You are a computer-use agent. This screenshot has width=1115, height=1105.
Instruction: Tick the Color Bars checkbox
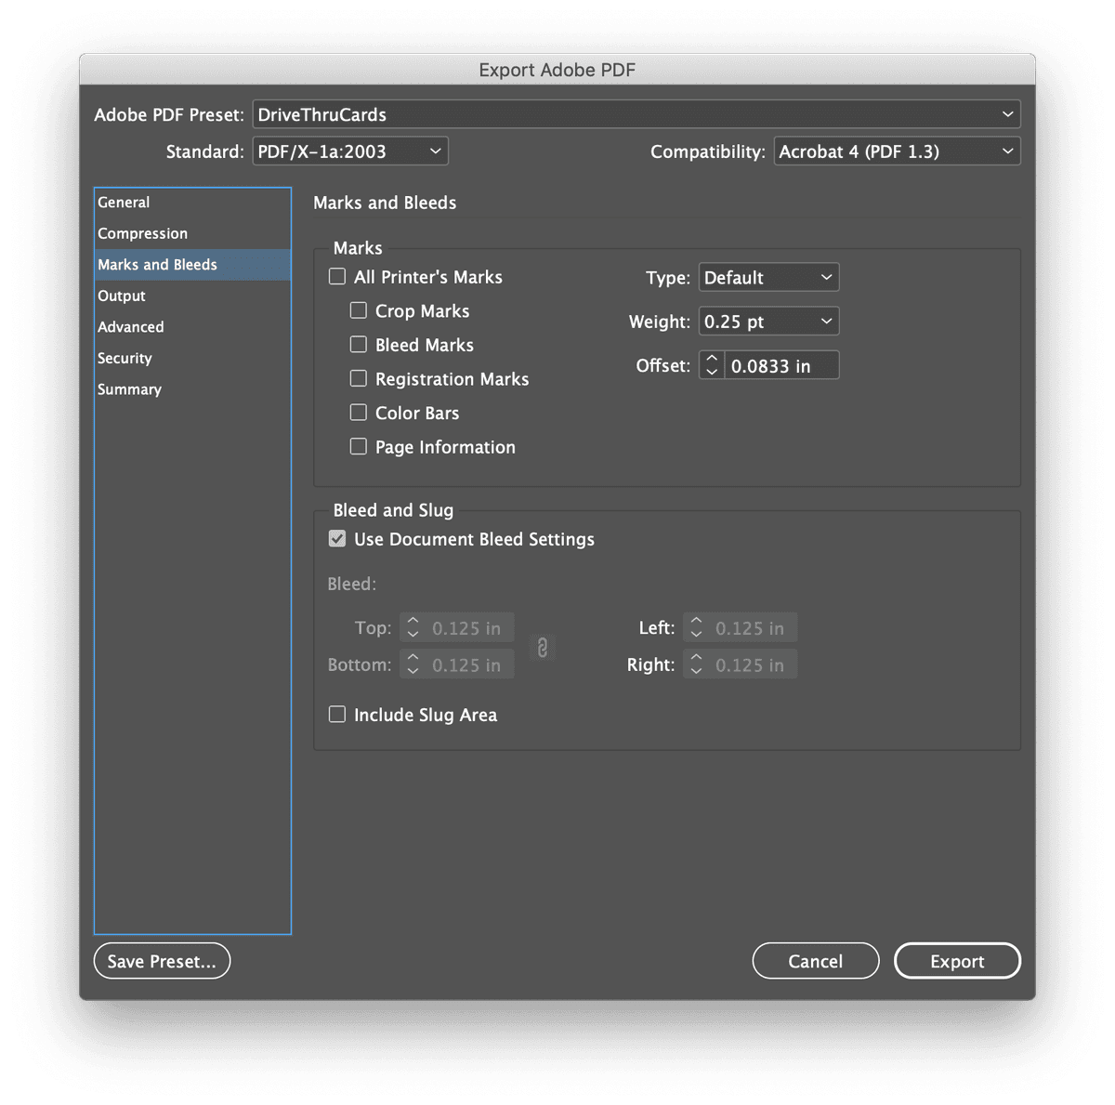359,413
